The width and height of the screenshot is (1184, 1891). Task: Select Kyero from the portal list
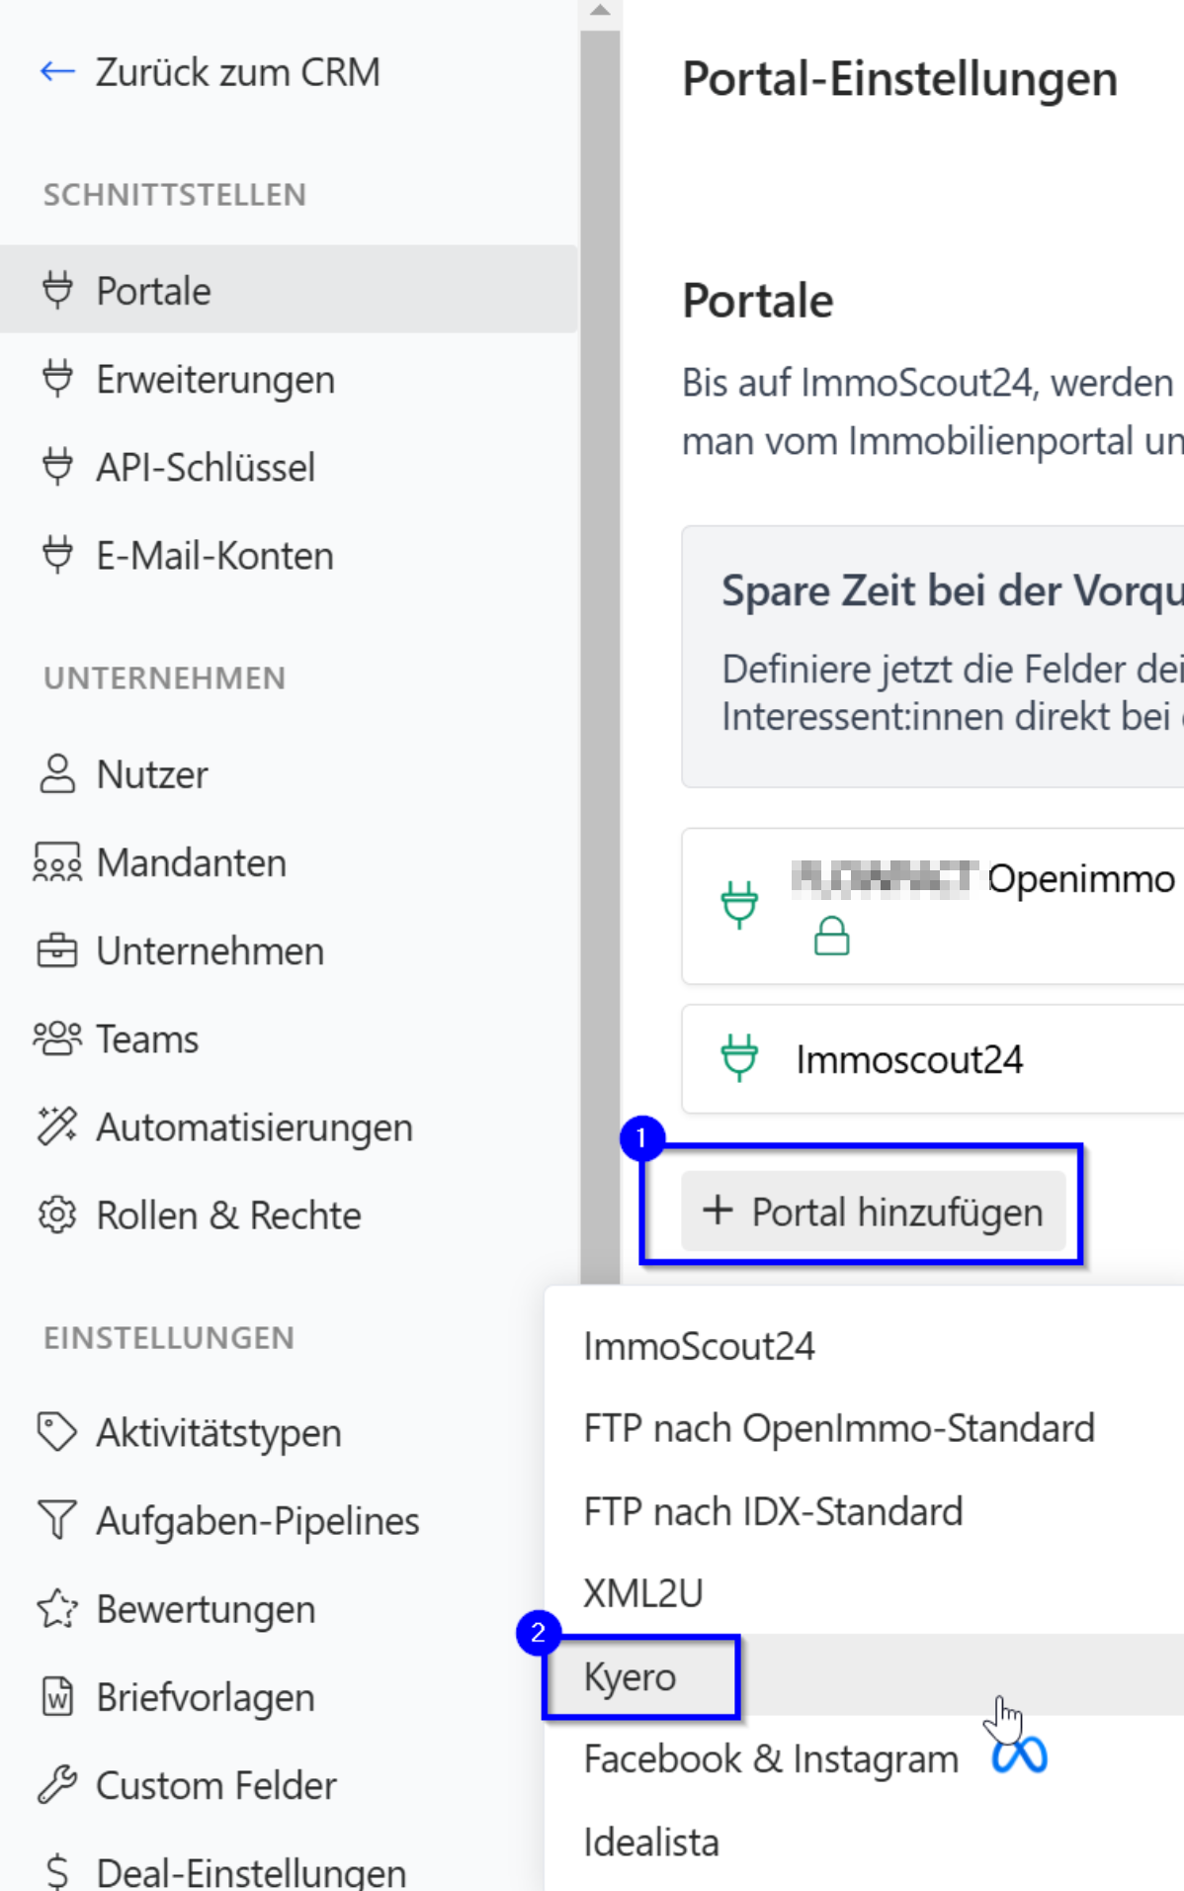click(631, 1676)
